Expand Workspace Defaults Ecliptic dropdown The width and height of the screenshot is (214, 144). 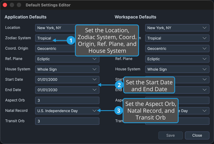(177, 59)
